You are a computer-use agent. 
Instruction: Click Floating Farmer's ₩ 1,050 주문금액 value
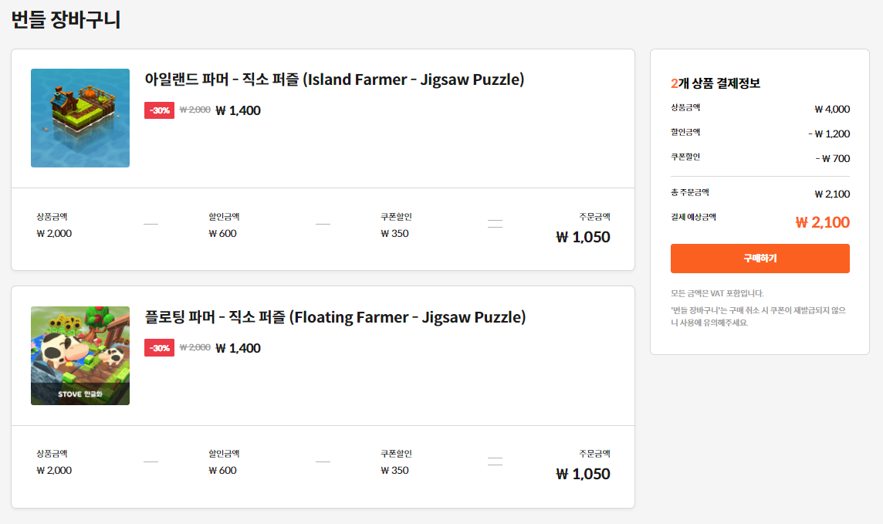tap(583, 474)
